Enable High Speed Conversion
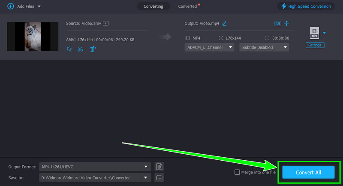This screenshot has width=343, height=186. pos(306,6)
